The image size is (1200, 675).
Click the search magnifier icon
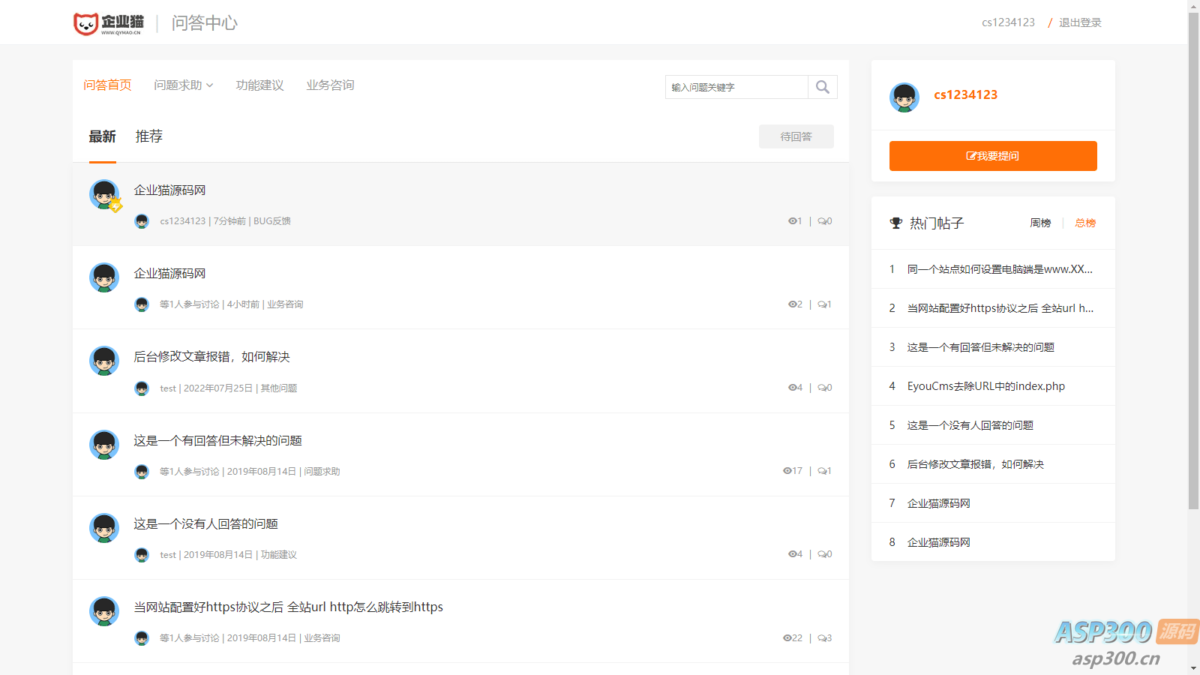pos(822,87)
